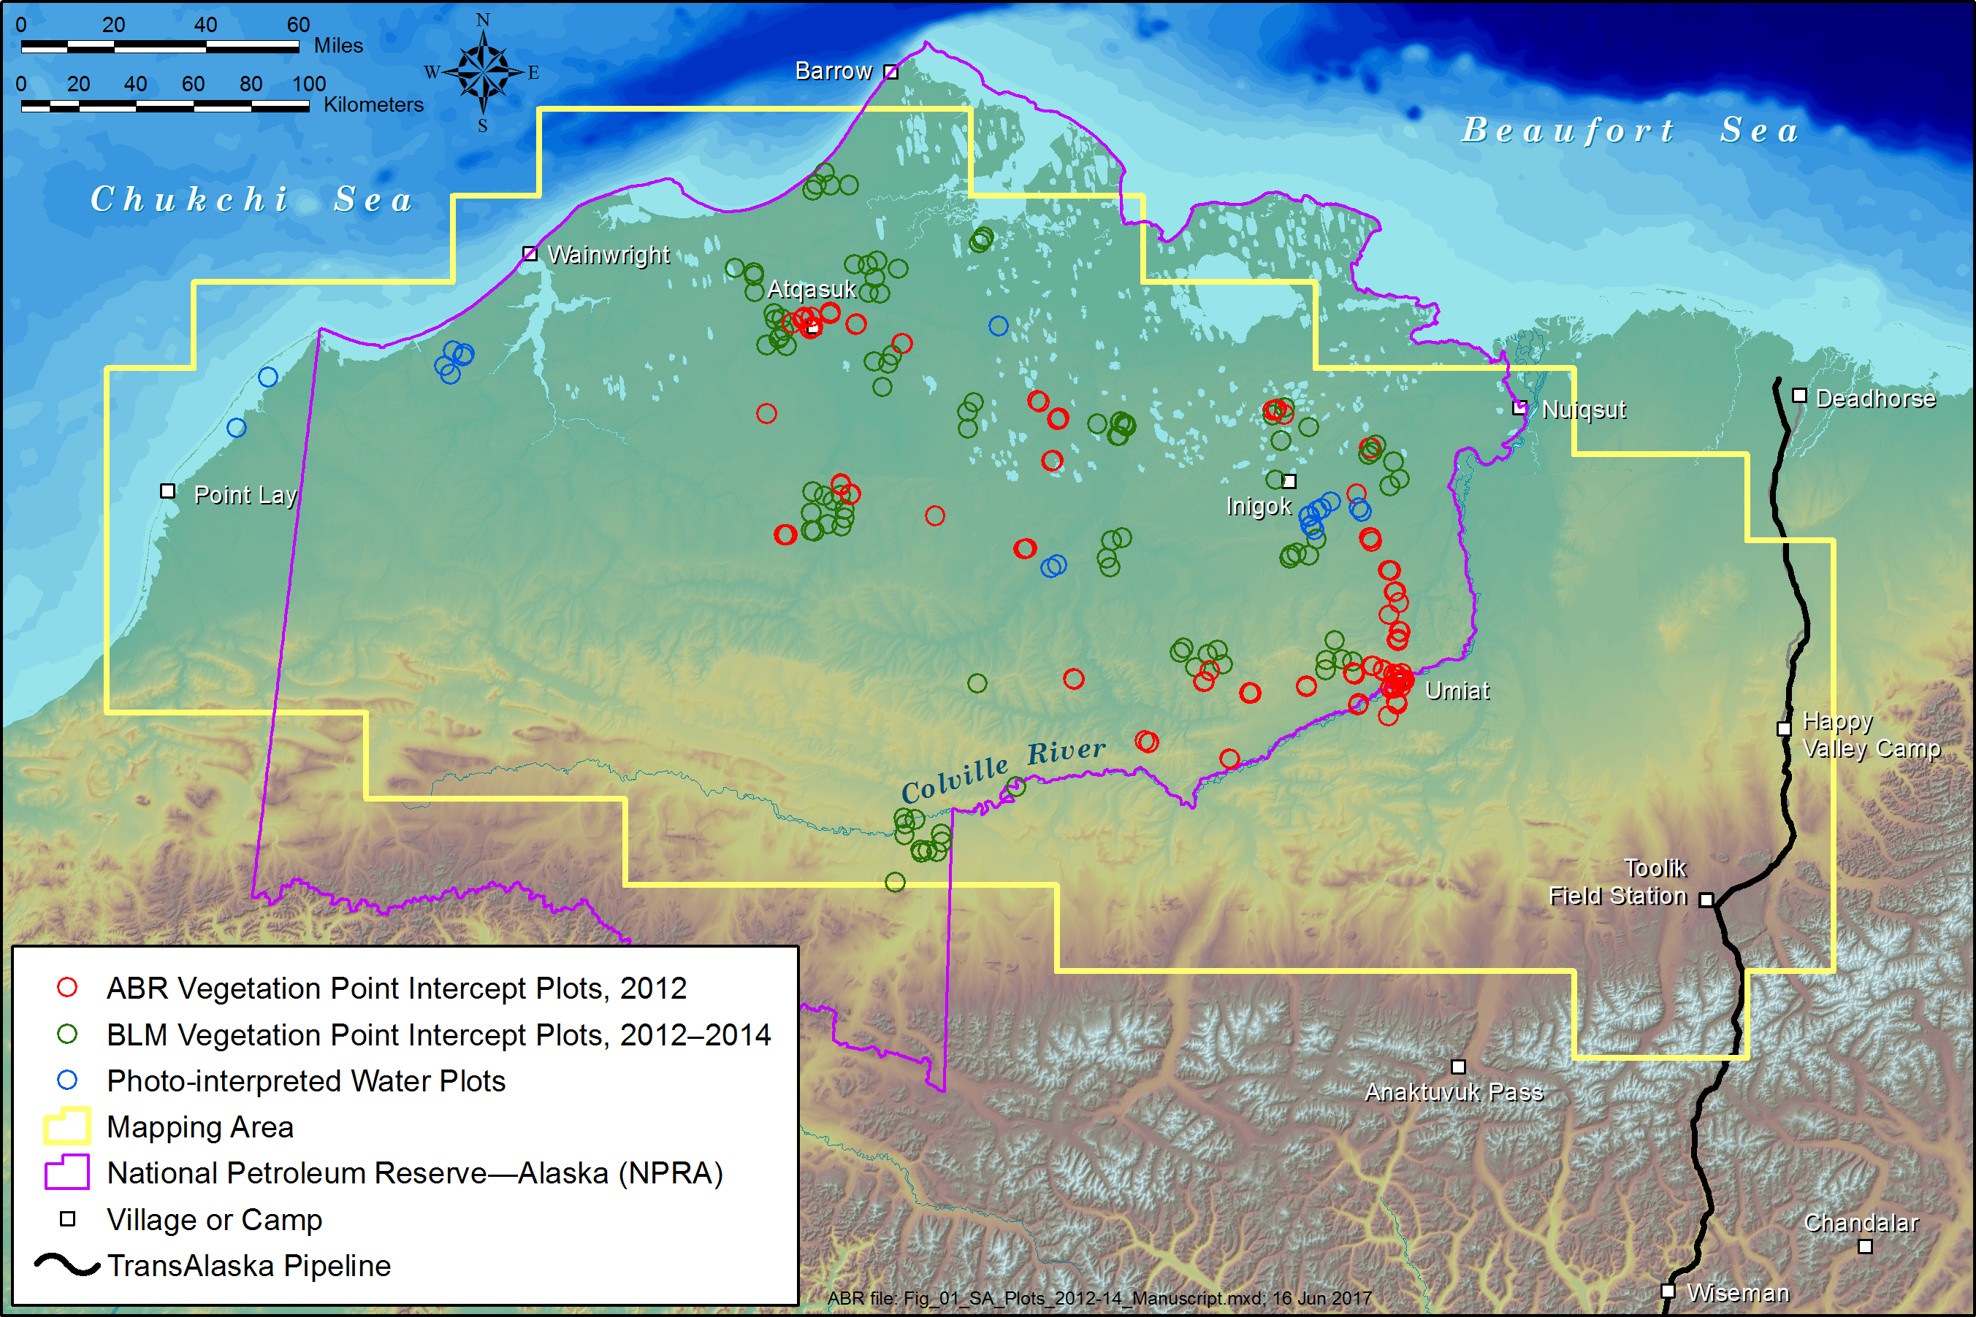Click the Happy Valley Camp marker
Screen dimensions: 1976x1317
click(x=1785, y=728)
